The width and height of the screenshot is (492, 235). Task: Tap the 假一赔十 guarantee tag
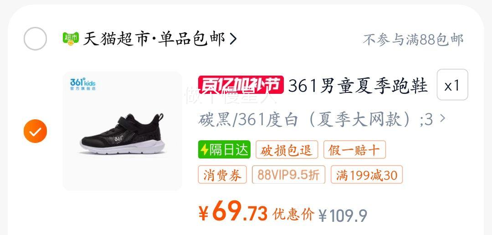[354, 149]
